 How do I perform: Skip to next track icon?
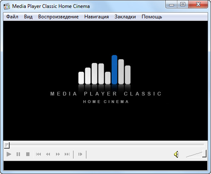click(x=67, y=154)
